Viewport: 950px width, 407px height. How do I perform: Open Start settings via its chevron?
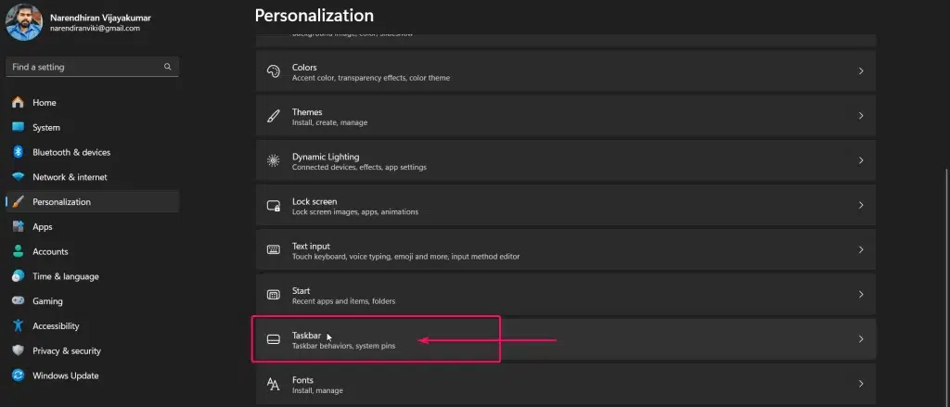[861, 294]
